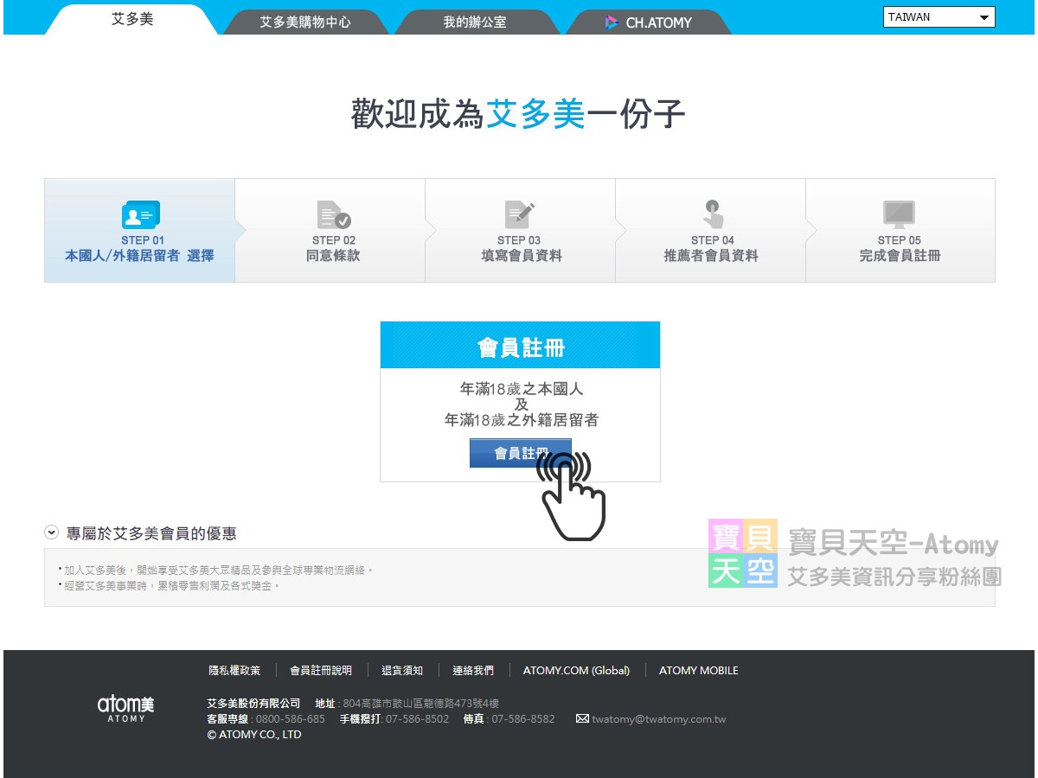This screenshot has height=778, width=1038.
Task: Click the 會員註冊 card header
Action: coord(520,346)
